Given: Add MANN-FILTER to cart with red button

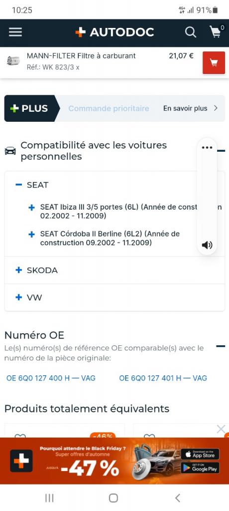Looking at the screenshot, I should click(x=214, y=62).
